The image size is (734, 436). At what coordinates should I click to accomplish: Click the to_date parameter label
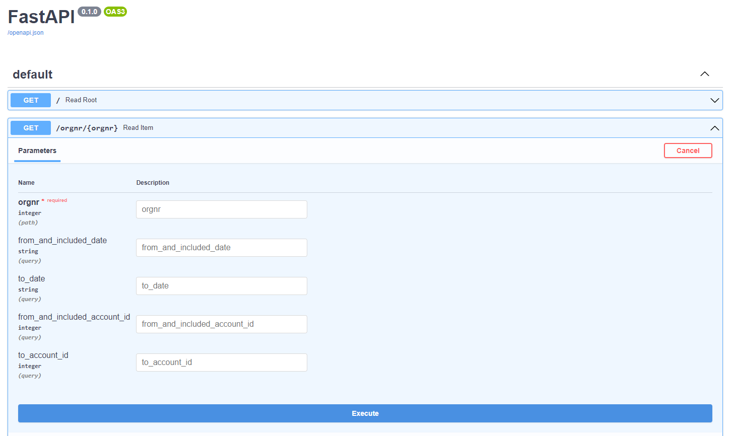[x=32, y=279]
